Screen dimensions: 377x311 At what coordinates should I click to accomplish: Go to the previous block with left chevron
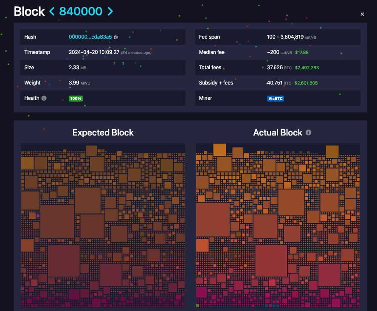pyautogui.click(x=52, y=12)
